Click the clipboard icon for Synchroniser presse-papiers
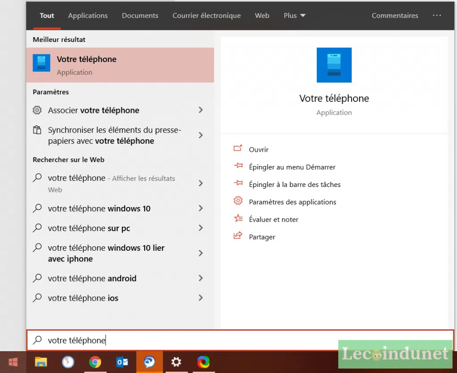 pos(37,130)
